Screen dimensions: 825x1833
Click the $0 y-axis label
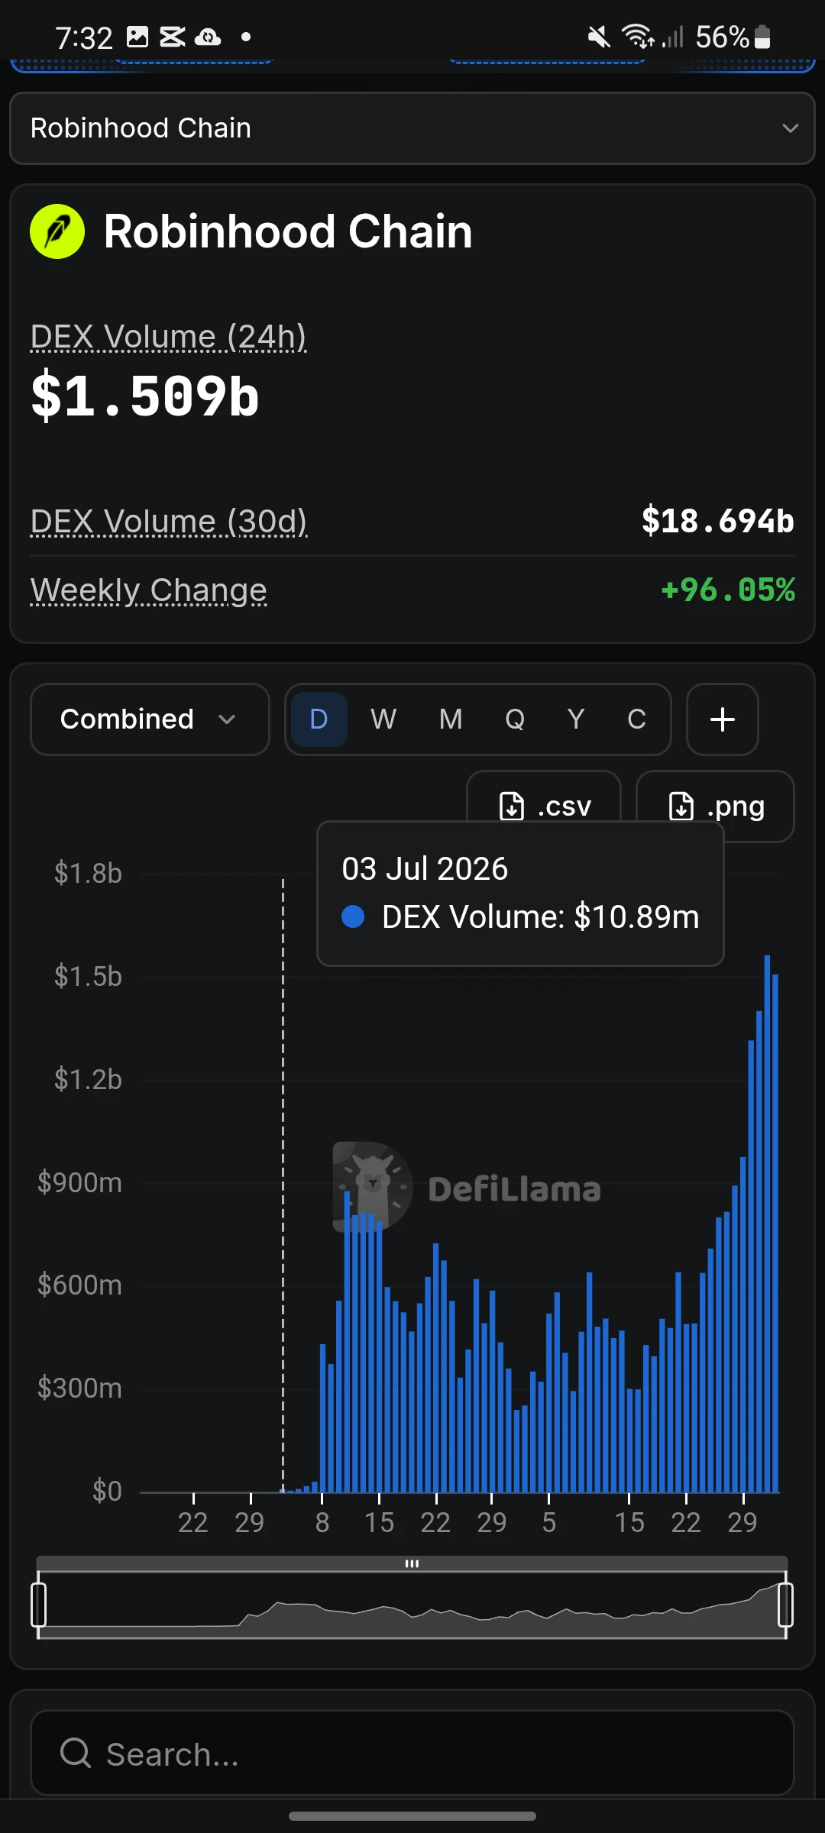tap(107, 1491)
